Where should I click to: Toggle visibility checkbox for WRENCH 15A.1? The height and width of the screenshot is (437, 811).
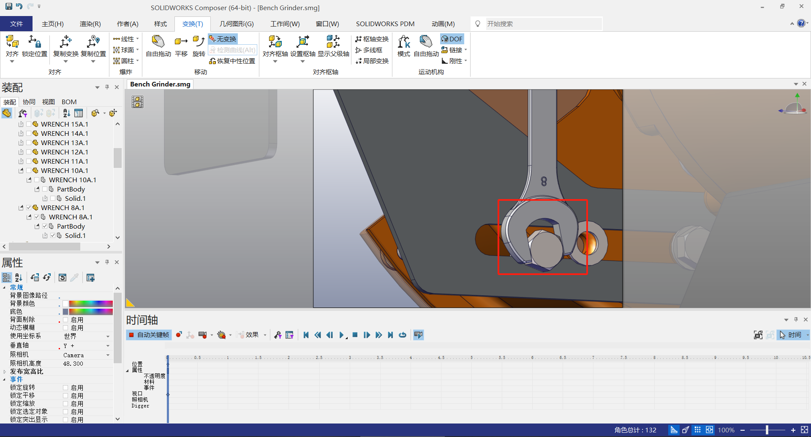(x=29, y=124)
